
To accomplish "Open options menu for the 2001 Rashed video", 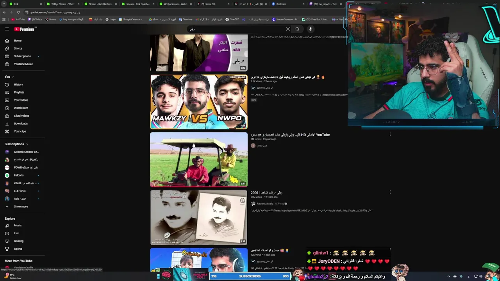I will [390, 192].
